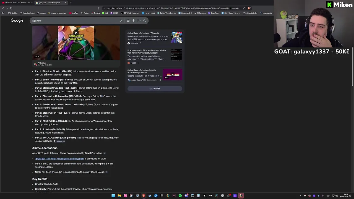
Task: Close the jojo parts tab
Action: click(x=66, y=3)
